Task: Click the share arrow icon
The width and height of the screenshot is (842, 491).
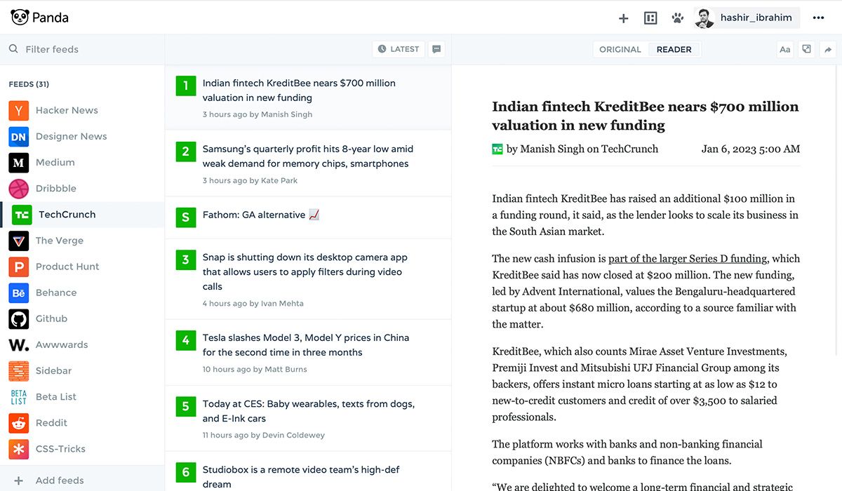Action: click(828, 49)
